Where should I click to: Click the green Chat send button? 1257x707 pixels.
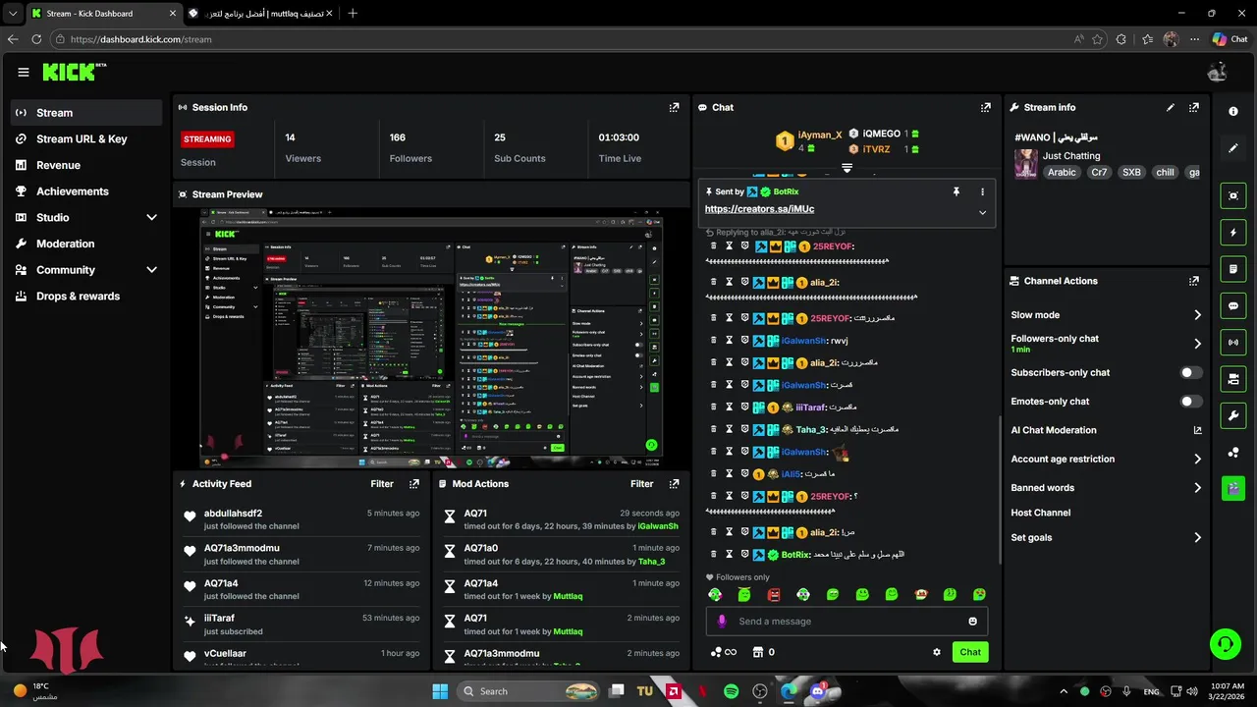[970, 652]
